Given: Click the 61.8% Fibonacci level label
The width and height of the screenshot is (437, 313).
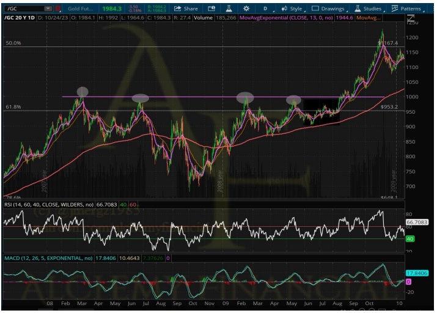Looking at the screenshot, I should pyautogui.click(x=13, y=107).
